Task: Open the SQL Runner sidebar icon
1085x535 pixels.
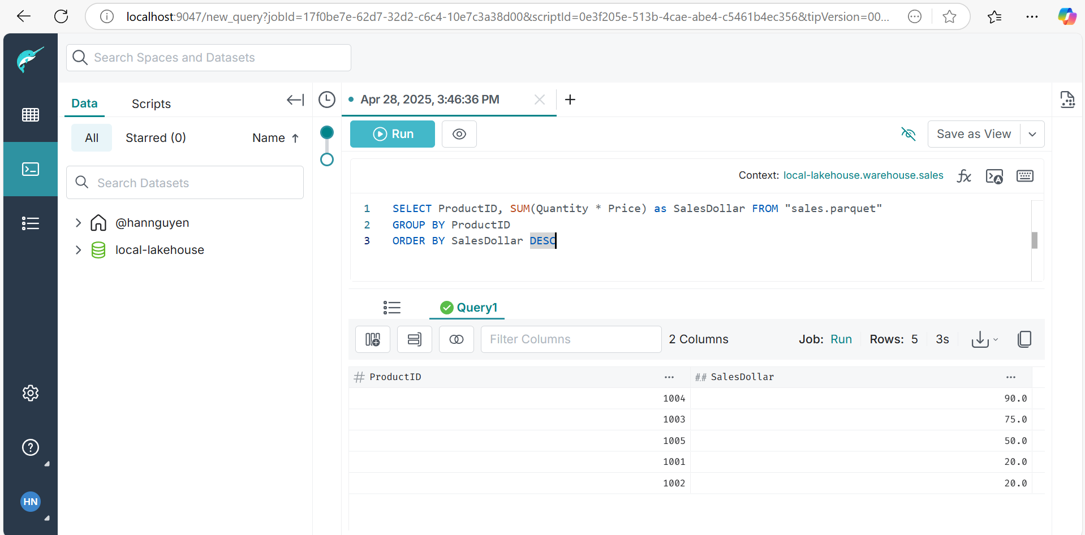Action: point(31,169)
